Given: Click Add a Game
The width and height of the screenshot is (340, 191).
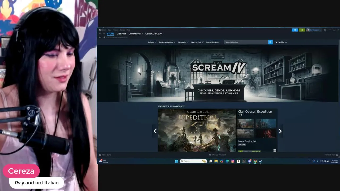Looking at the screenshot, I should (x=105, y=155).
